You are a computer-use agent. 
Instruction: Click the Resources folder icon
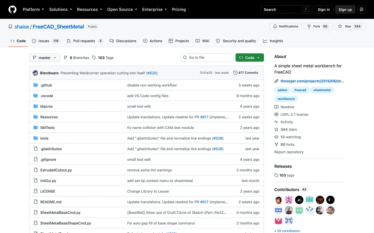[36, 117]
